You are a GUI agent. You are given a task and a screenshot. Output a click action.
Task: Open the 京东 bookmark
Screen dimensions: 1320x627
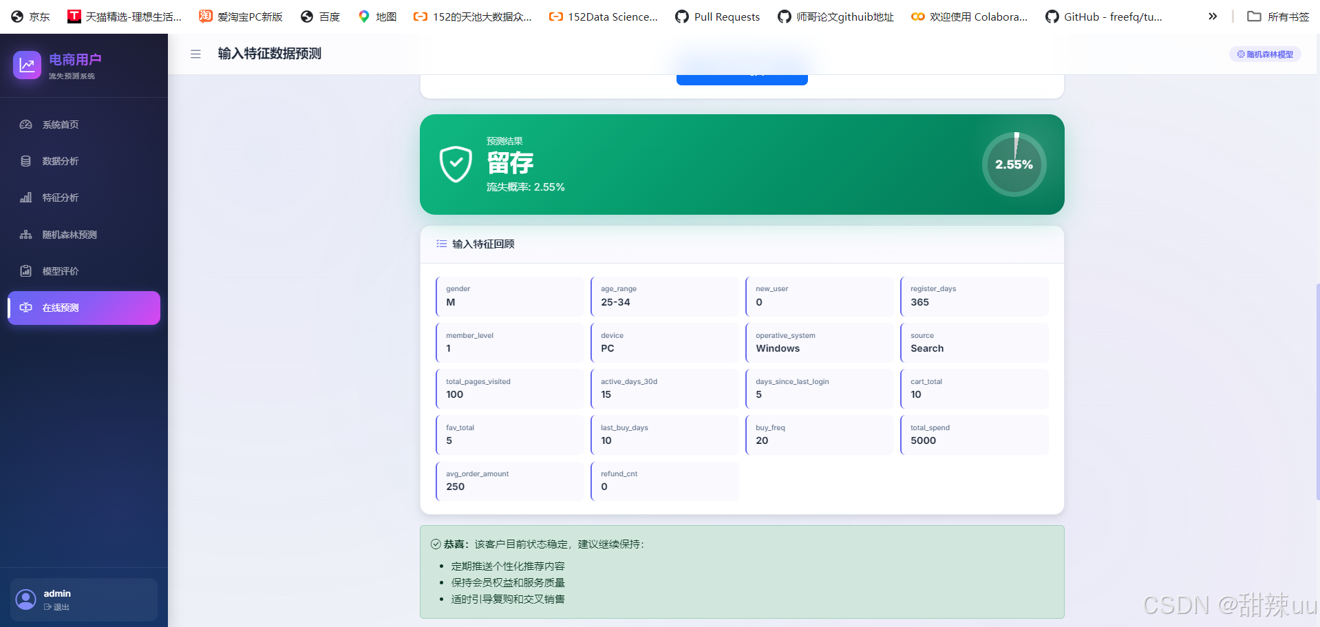click(30, 17)
